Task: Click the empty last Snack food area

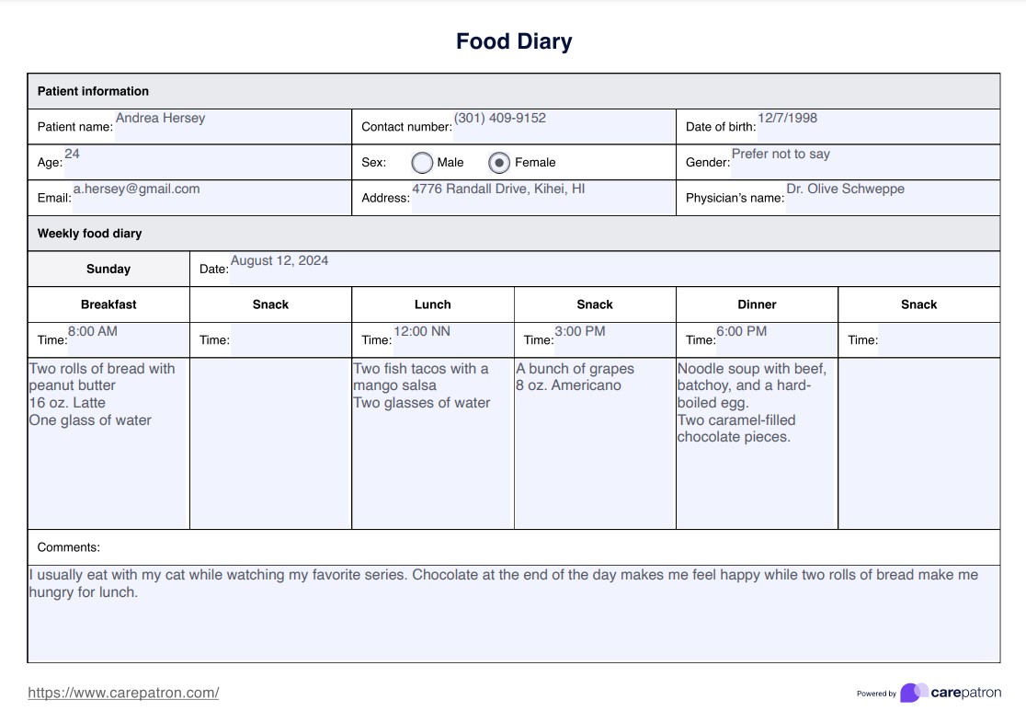Action: [x=918, y=443]
